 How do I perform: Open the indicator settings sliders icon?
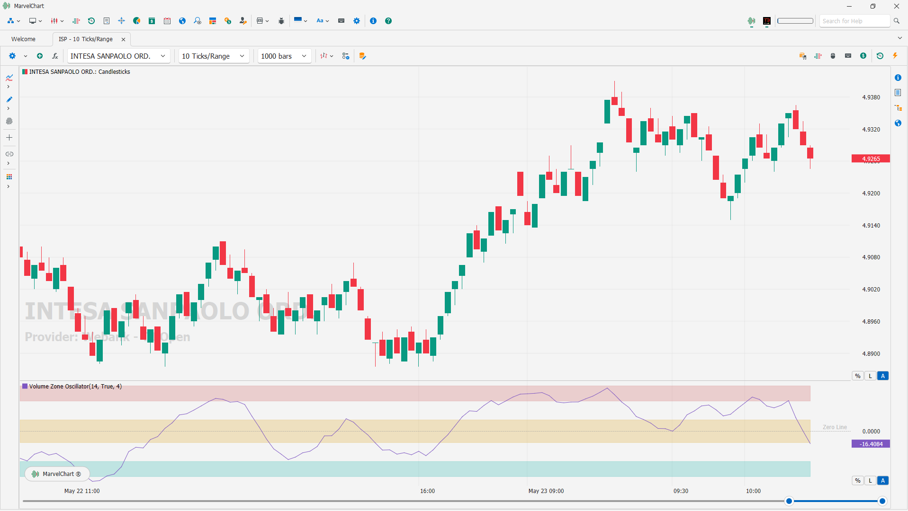pyautogui.click(x=346, y=56)
